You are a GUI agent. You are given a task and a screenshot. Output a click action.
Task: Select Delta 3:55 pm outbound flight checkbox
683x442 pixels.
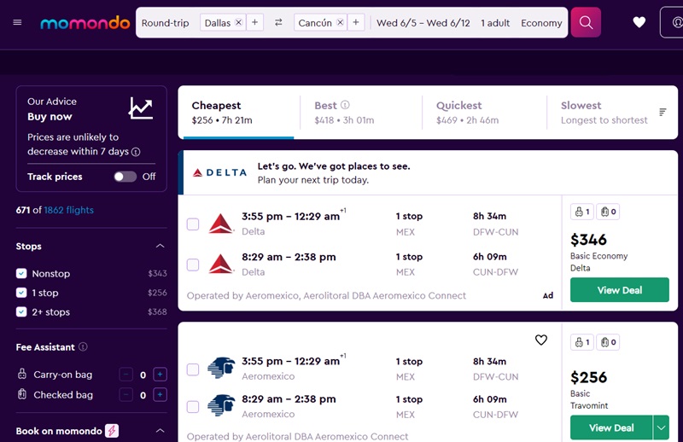pyautogui.click(x=193, y=224)
